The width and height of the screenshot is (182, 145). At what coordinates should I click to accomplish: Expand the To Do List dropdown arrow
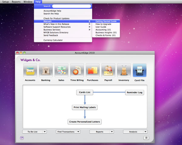click(45, 132)
